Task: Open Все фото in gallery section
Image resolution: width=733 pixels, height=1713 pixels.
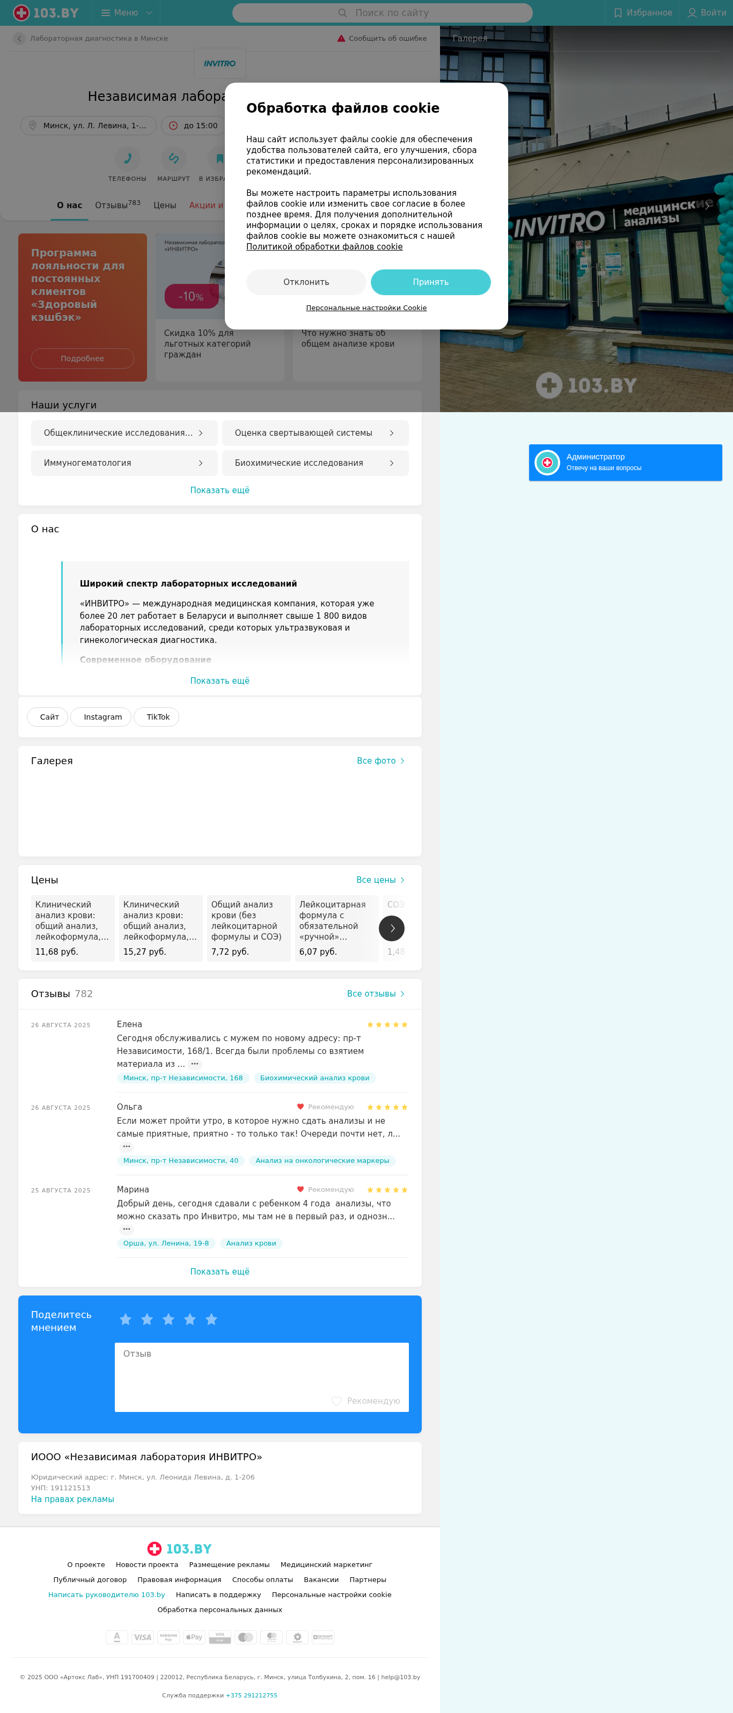Action: point(380,761)
